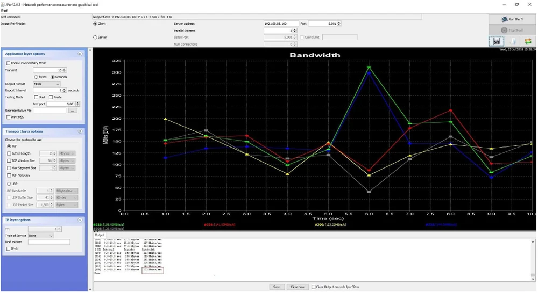This screenshot has height=293, width=538.
Task: Click the Server address input field
Action: coord(281,24)
